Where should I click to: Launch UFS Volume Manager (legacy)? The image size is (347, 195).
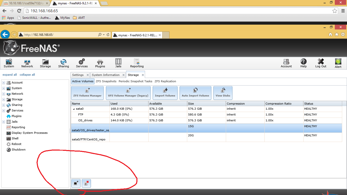pyautogui.click(x=128, y=93)
